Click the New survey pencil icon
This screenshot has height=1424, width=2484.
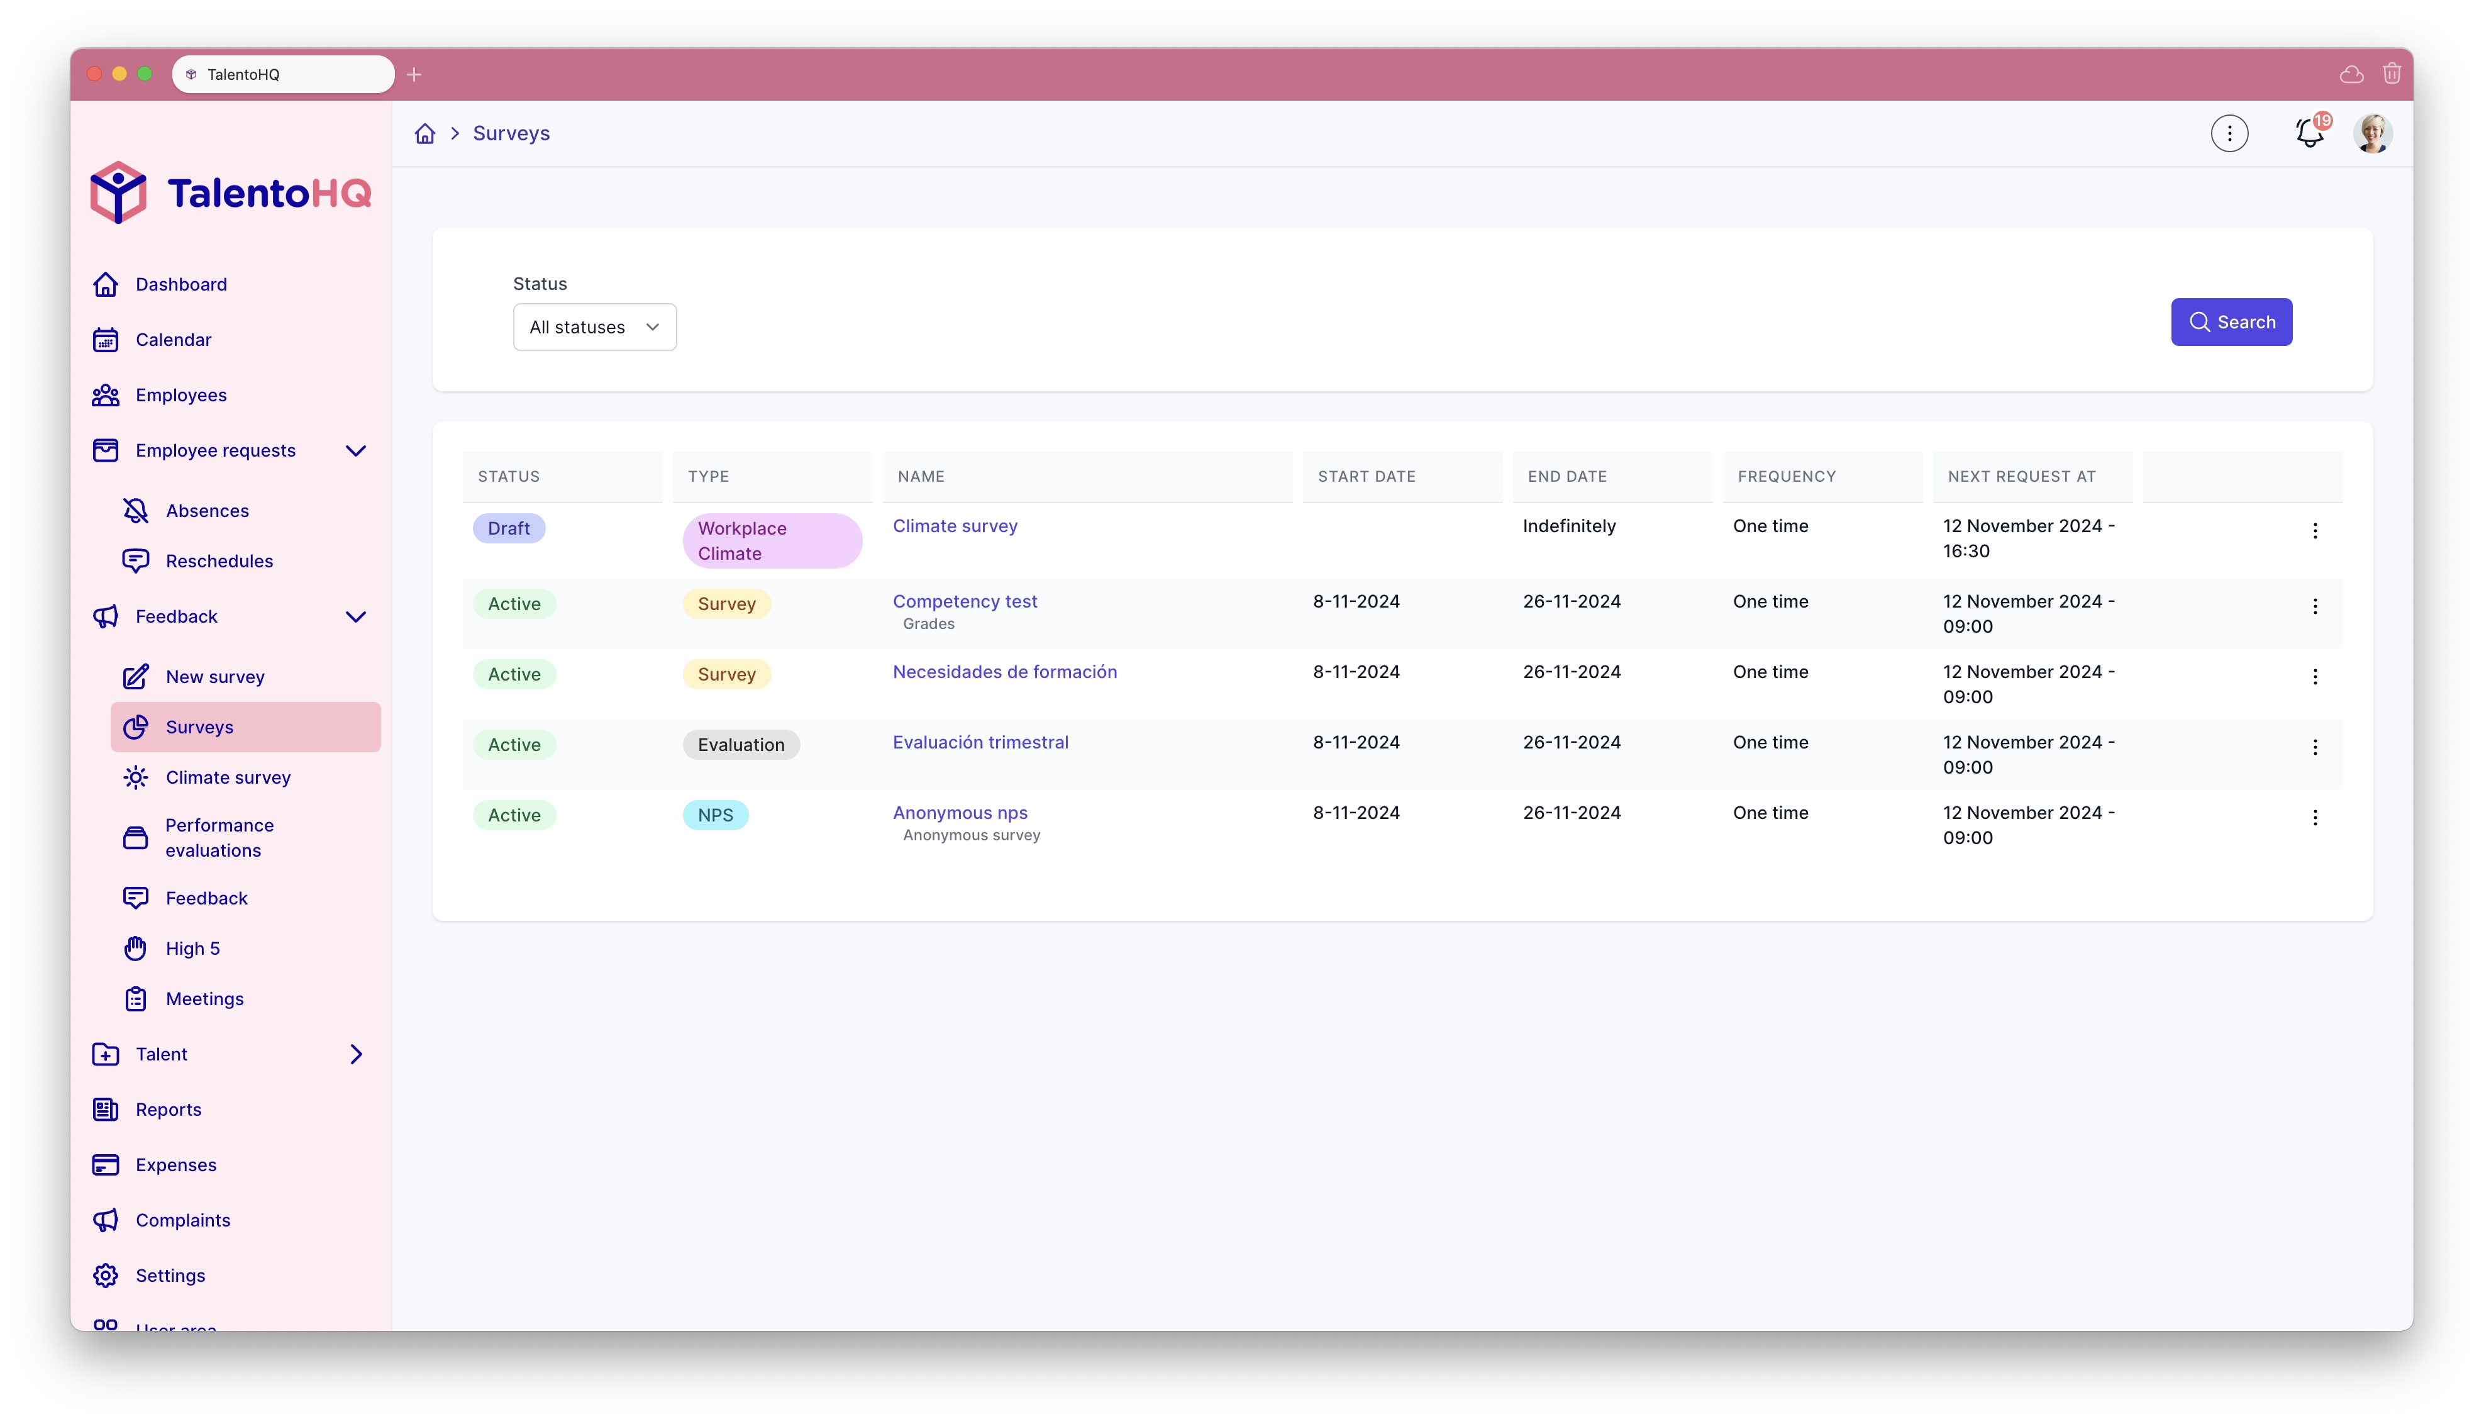[x=136, y=677]
